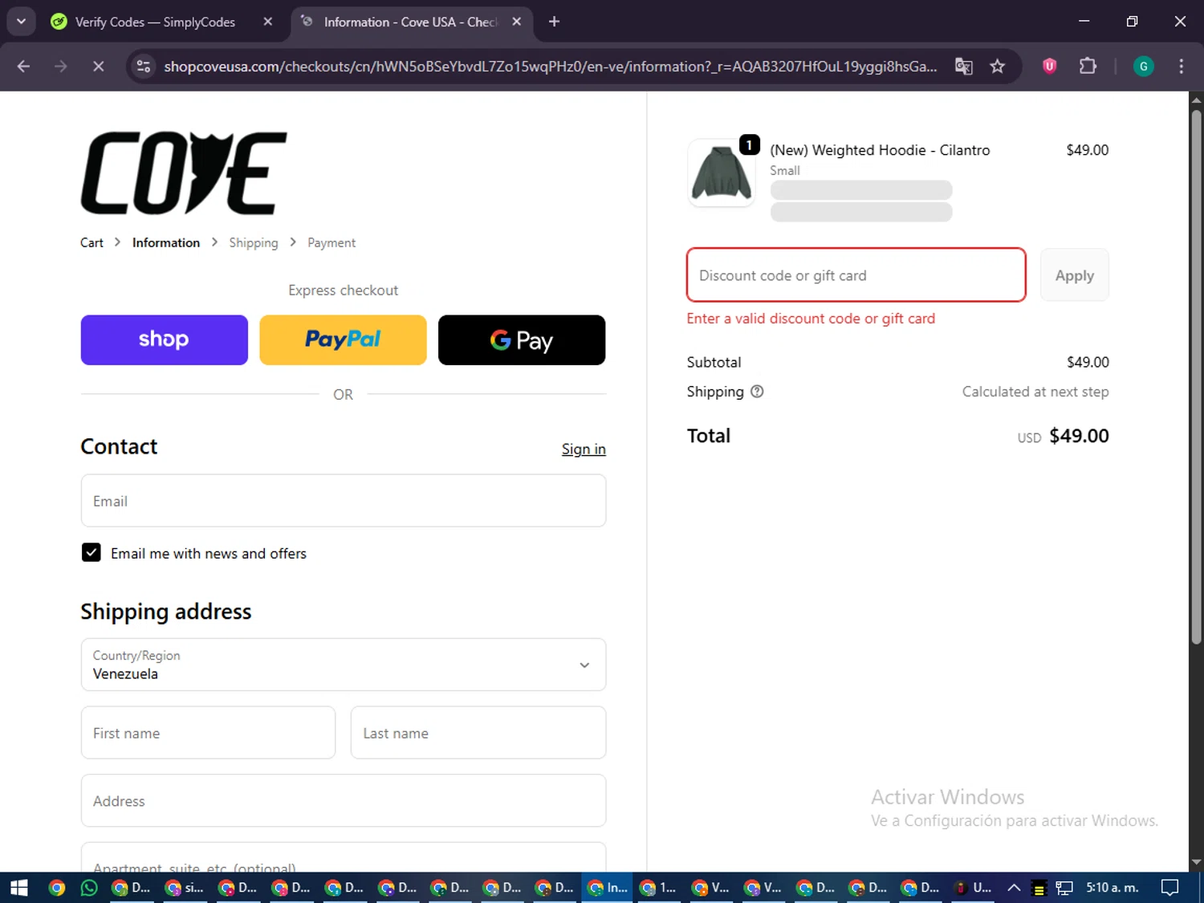Screen dimensions: 1204x903
Task: Open the red shield extension icon
Action: pyautogui.click(x=1049, y=66)
